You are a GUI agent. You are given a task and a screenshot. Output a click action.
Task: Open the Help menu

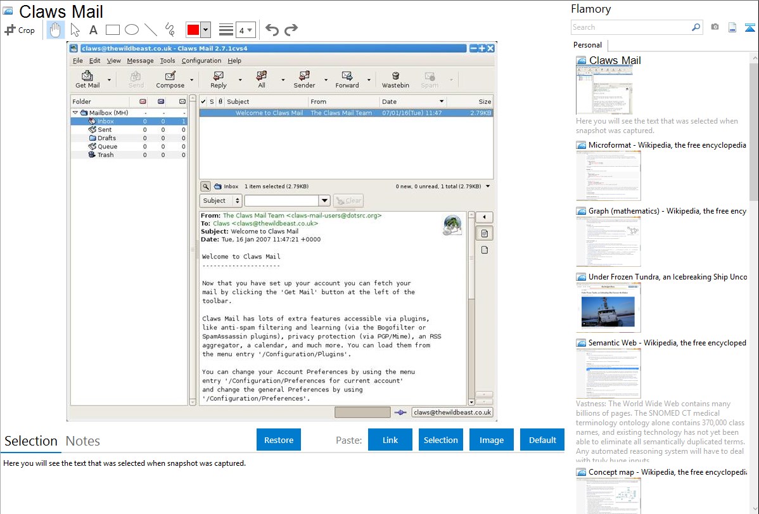234,61
